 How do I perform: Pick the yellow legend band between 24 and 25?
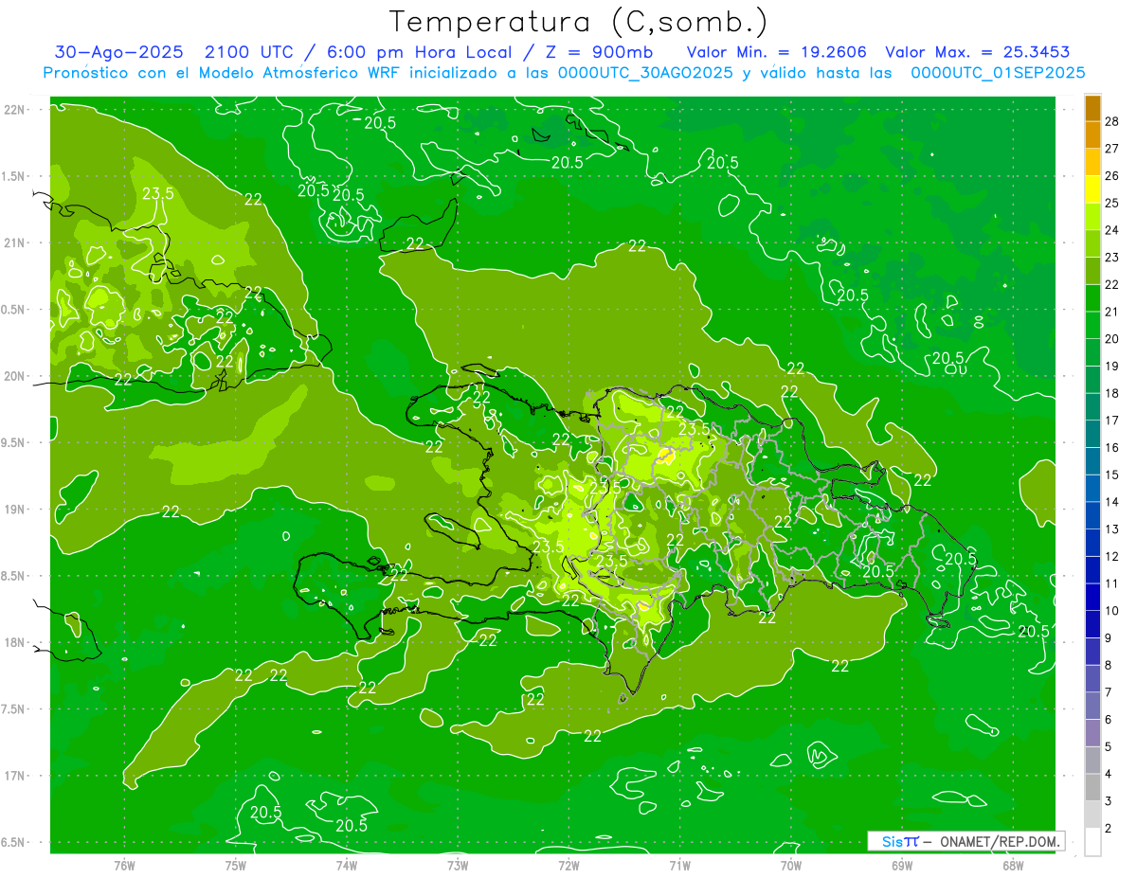click(x=1093, y=216)
